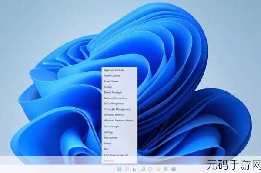Open the Windows Start button
The width and height of the screenshot is (261, 173).
(x=119, y=169)
